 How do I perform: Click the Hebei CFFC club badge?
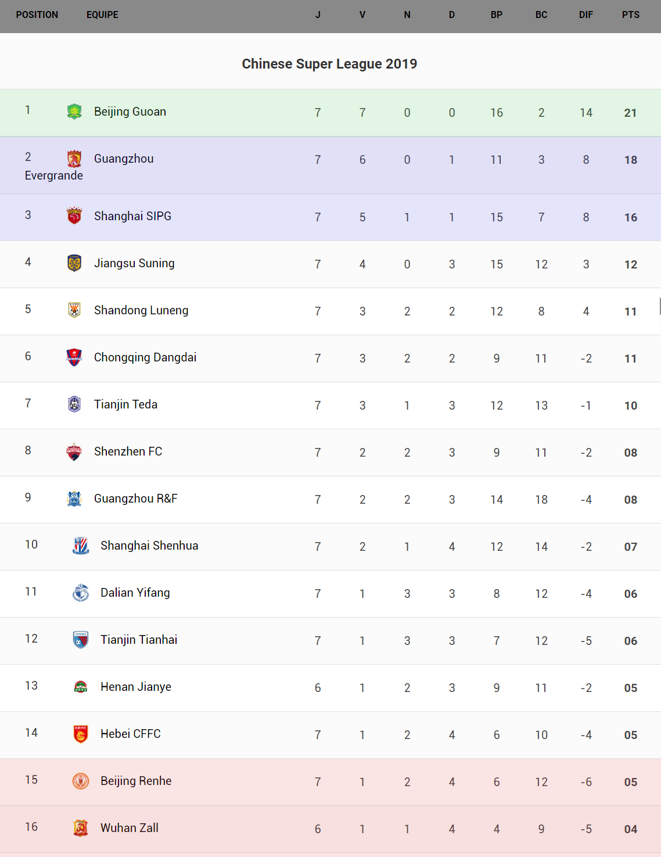click(x=81, y=734)
